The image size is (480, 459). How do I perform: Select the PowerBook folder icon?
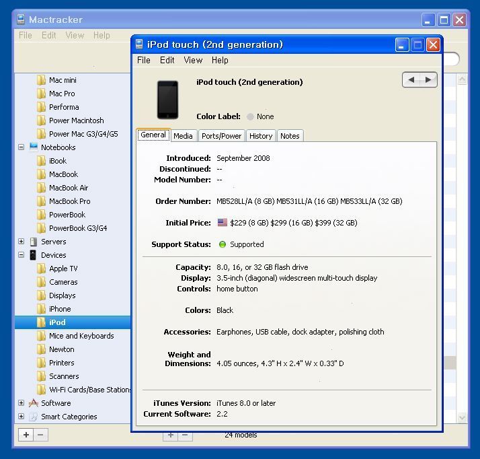tap(41, 215)
